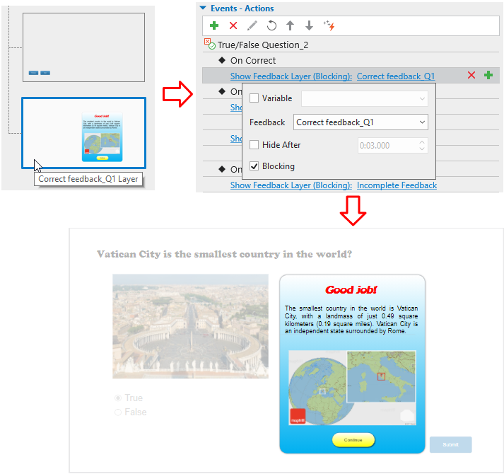
Task: Open the Feedback dropdown showing Correct feedback_Q1
Action: [361, 122]
